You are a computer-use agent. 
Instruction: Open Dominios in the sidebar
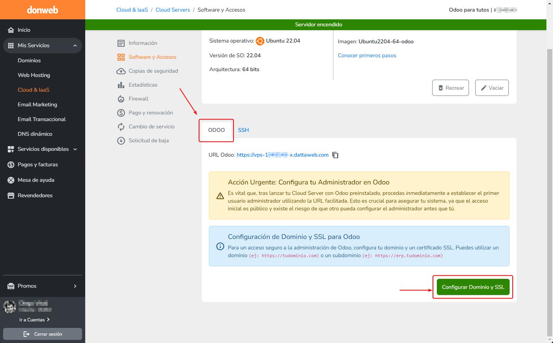click(29, 60)
